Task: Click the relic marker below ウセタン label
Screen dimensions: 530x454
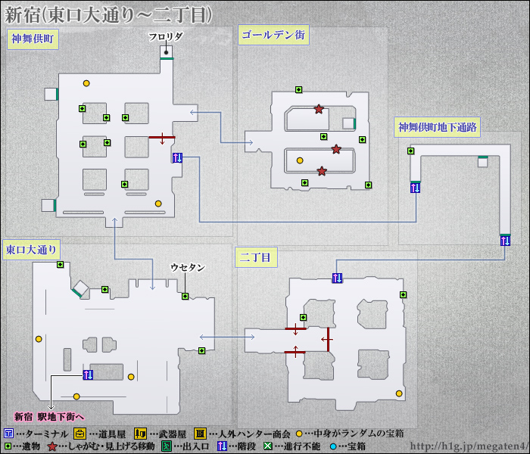Action: click(x=185, y=296)
